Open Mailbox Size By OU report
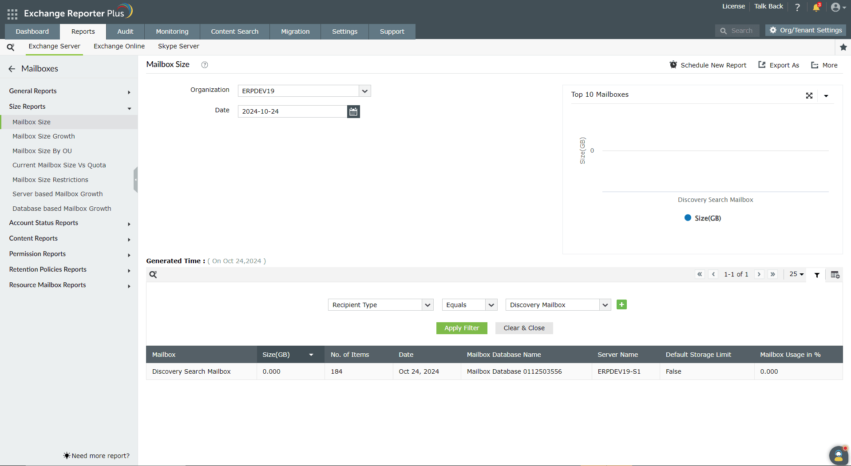This screenshot has width=851, height=466. (42, 151)
